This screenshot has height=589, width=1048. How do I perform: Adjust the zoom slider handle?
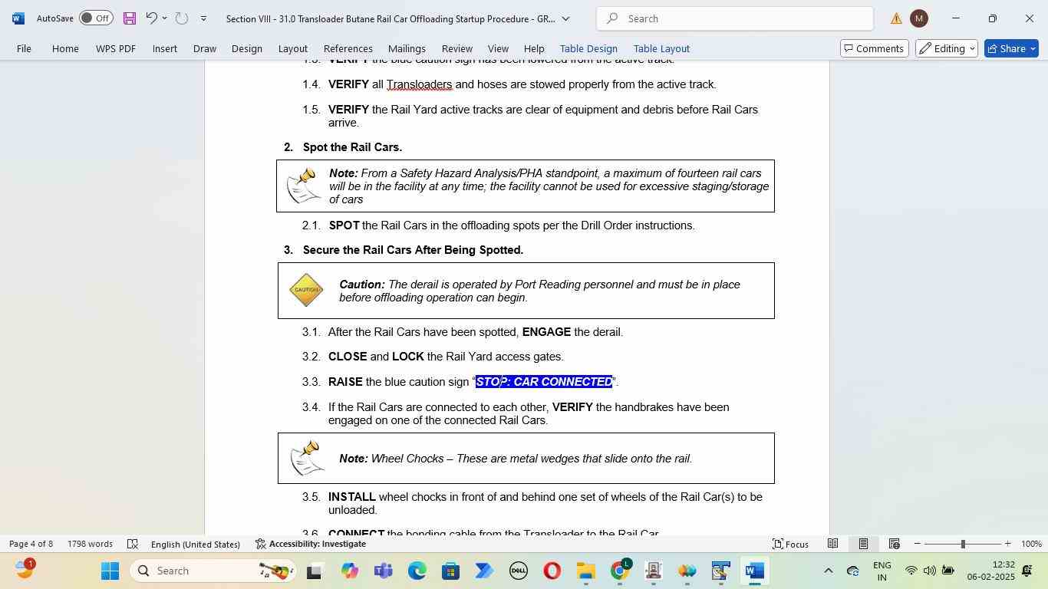(x=963, y=544)
